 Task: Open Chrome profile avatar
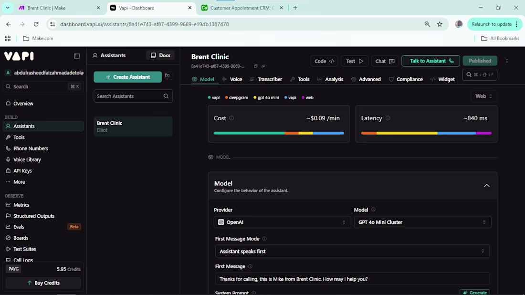tap(459, 24)
